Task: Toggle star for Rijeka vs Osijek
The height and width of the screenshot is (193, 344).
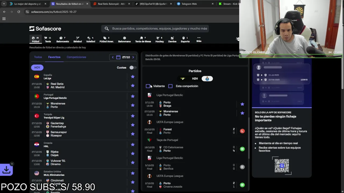Action: tap(132, 154)
